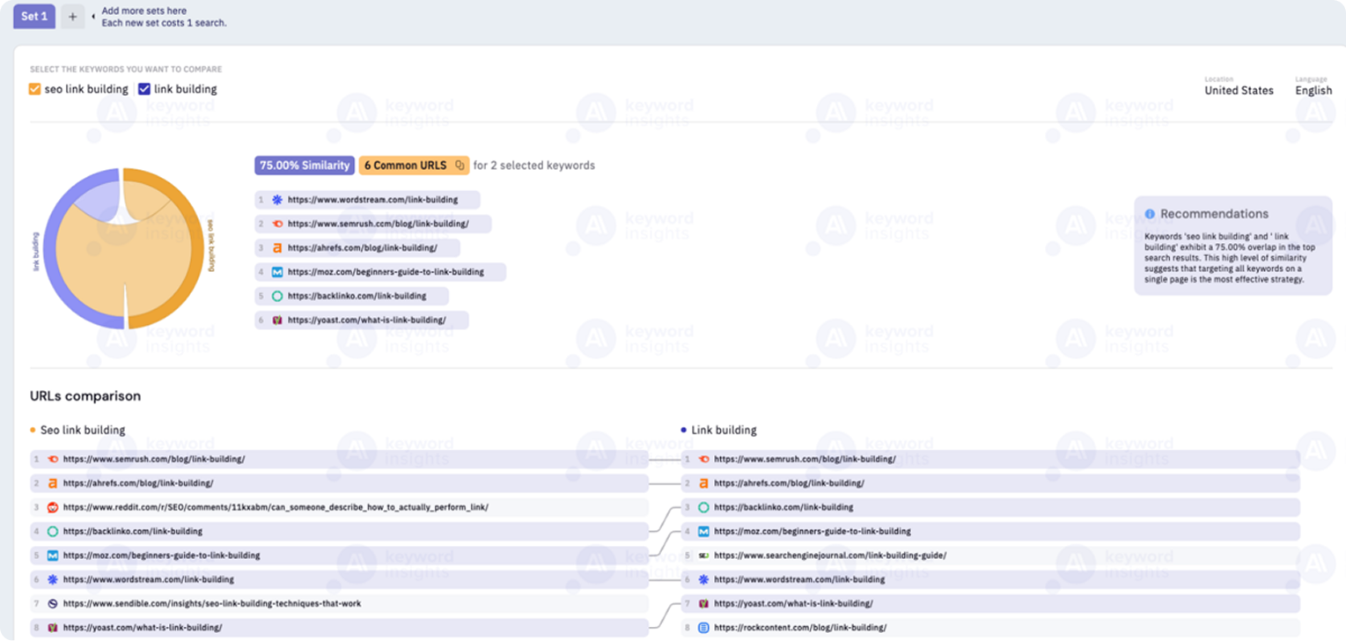The width and height of the screenshot is (1346, 641).
Task: Click Wordstream favicon under Seo link building column
Action: pos(53,579)
